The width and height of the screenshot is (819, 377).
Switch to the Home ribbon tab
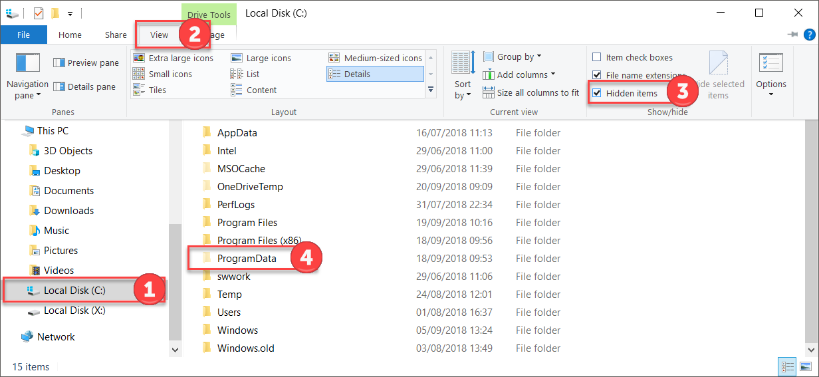(x=70, y=35)
